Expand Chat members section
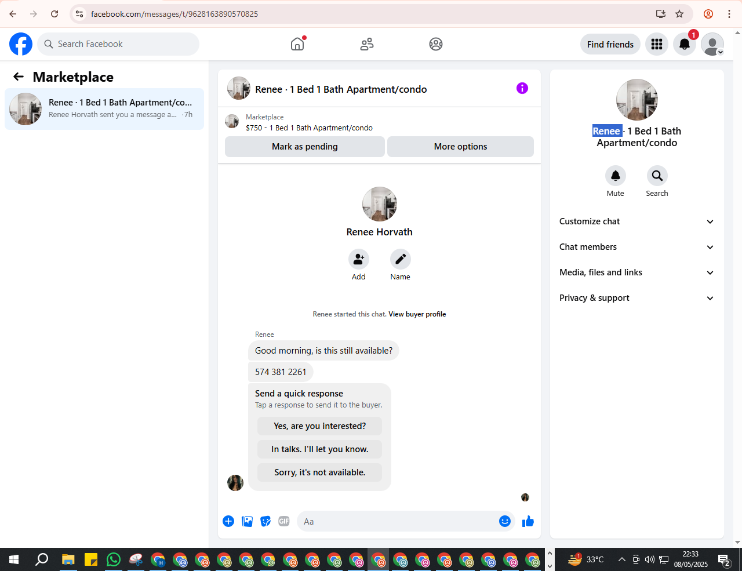This screenshot has height=571, width=742. tap(636, 247)
